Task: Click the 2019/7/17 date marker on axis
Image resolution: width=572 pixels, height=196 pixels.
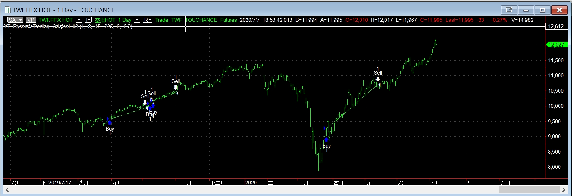Action: [x=60, y=183]
